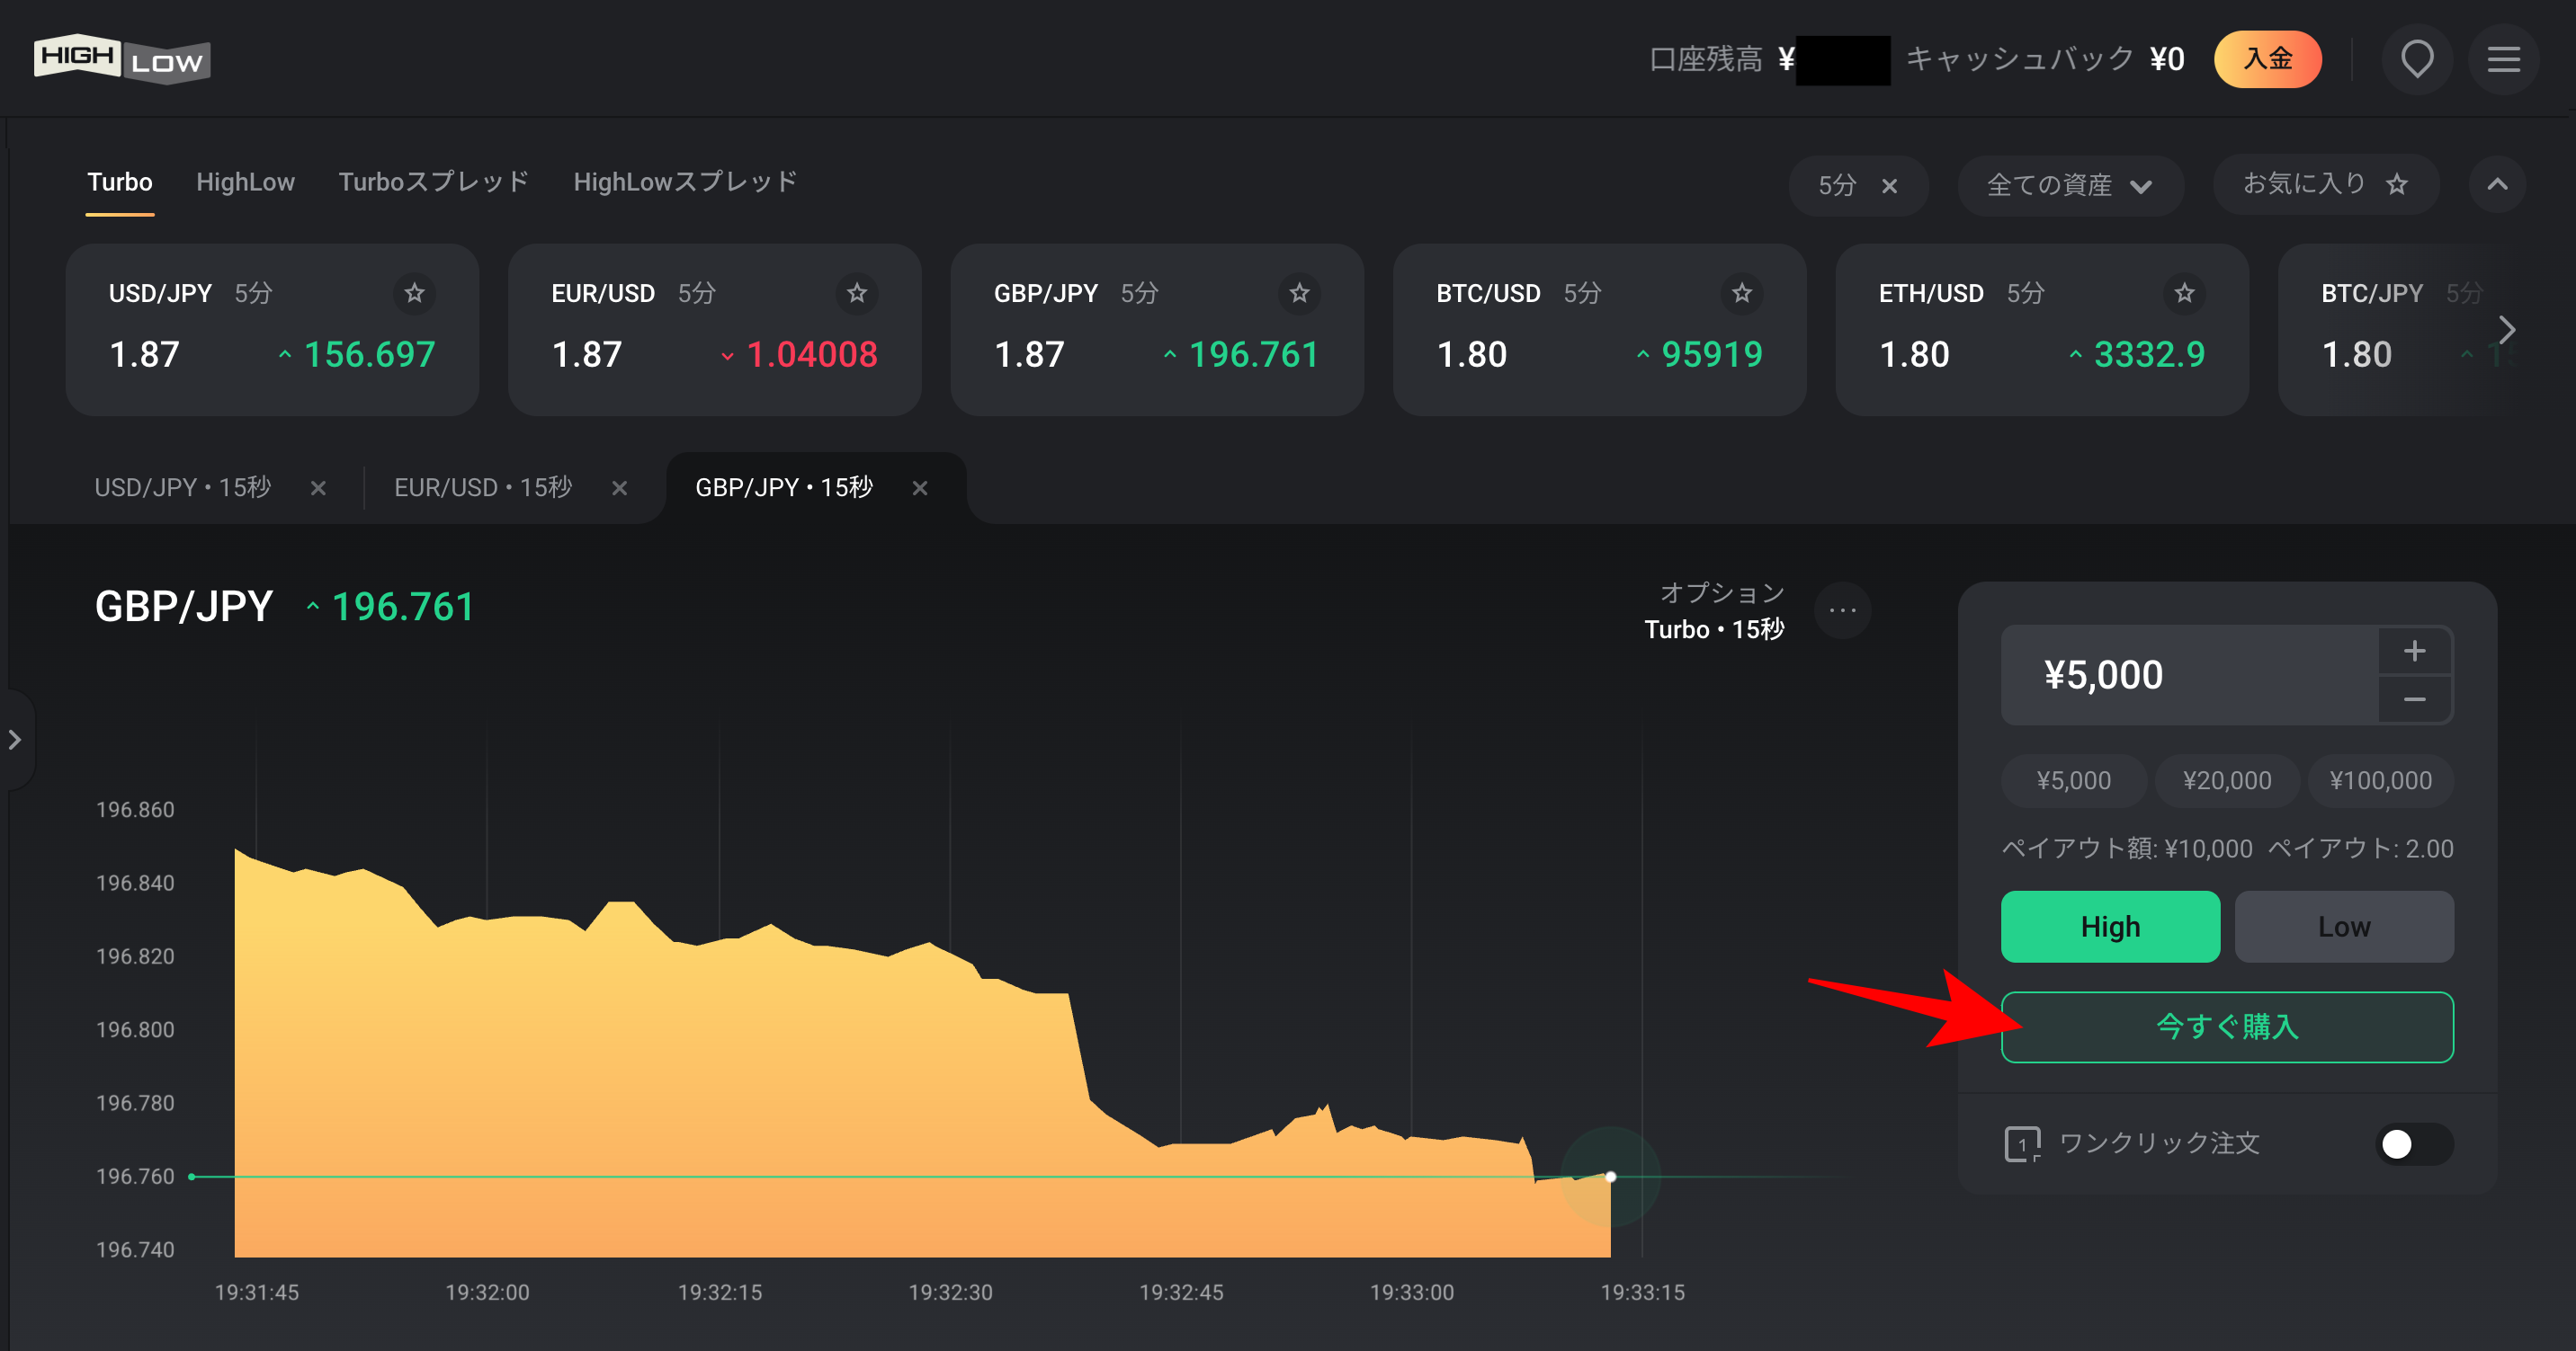Favorite the GBP/JPY 5分 card star
This screenshot has height=1351, width=2576.
coord(1299,293)
